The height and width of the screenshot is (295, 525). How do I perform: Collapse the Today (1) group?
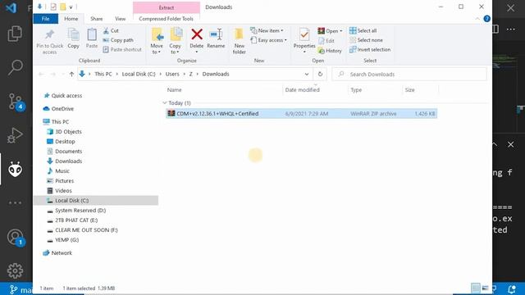coord(164,102)
